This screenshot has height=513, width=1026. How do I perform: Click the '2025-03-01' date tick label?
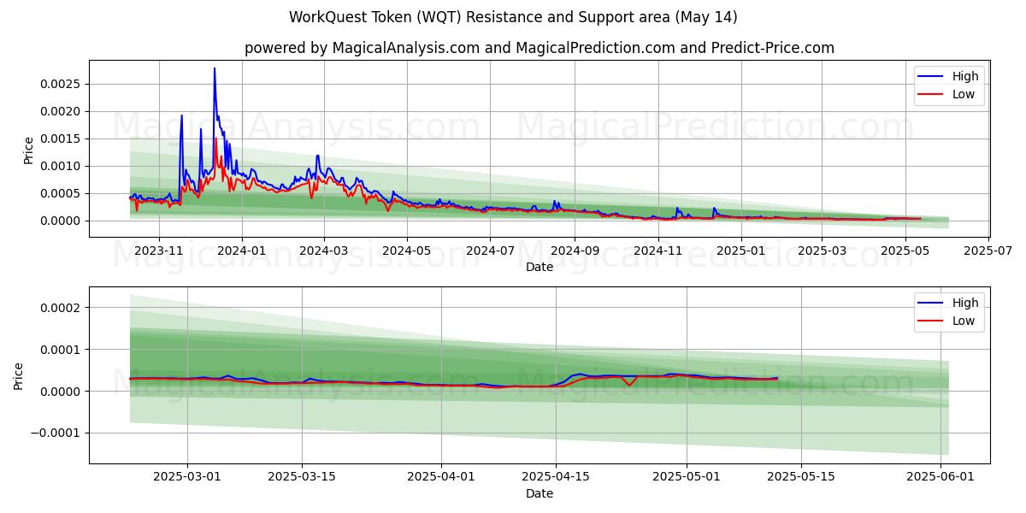click(x=187, y=477)
